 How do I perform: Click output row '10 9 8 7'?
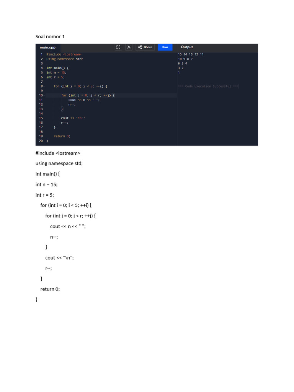coord(185,59)
